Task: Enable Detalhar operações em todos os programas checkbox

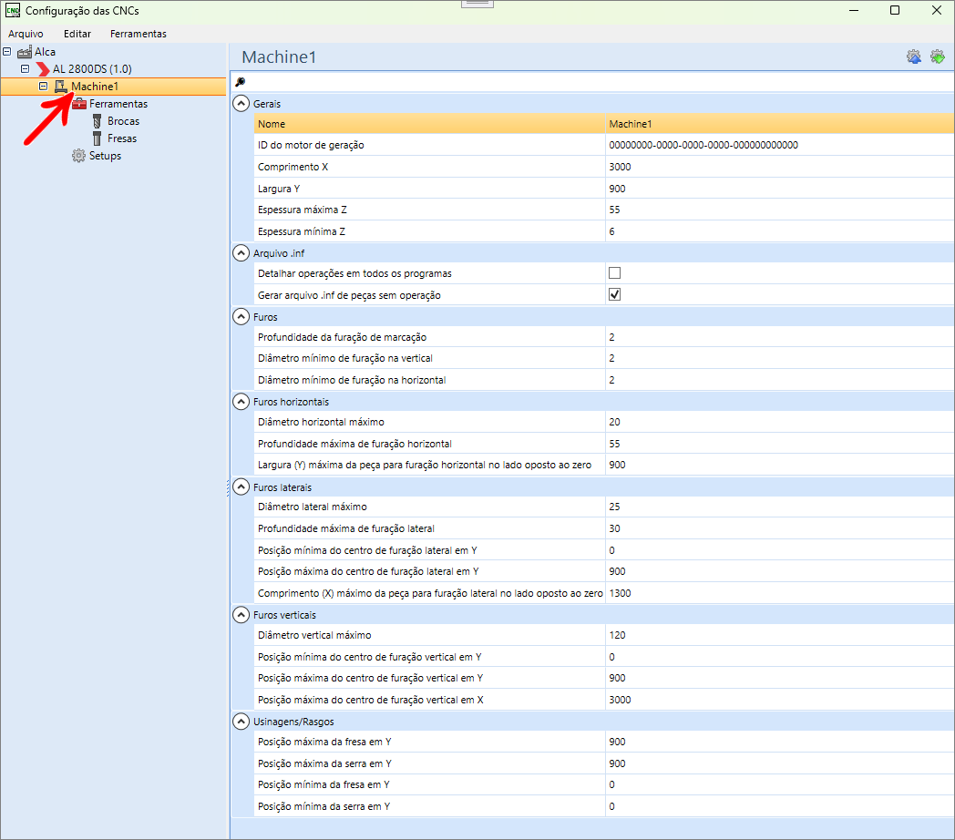Action: point(614,273)
